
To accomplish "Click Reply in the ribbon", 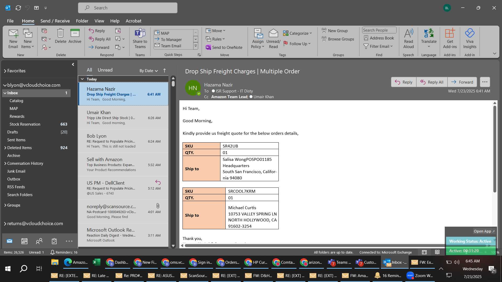I will click(97, 31).
